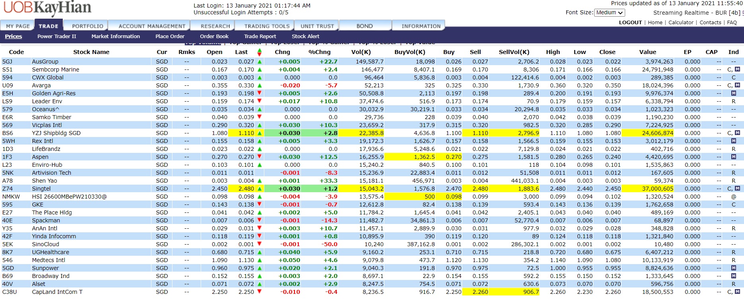
Task: Sort by the Vol(K) column header
Action: [361, 52]
